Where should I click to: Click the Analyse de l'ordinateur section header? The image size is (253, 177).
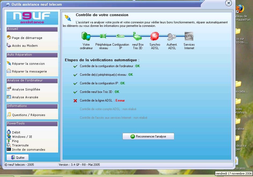pos(32,81)
